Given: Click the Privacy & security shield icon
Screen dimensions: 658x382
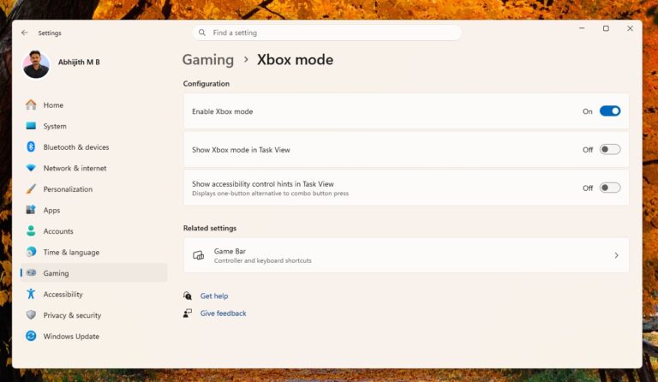Looking at the screenshot, I should tap(31, 315).
